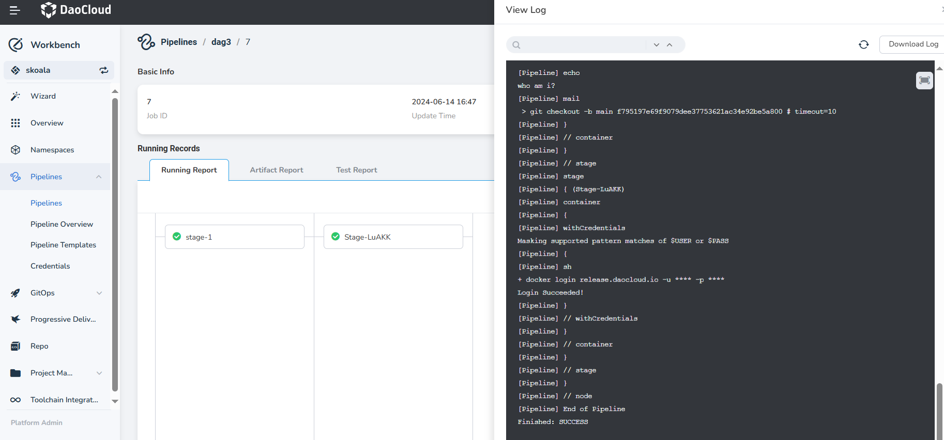
Task: Expand the GitOps sidebar section
Action: coord(99,293)
